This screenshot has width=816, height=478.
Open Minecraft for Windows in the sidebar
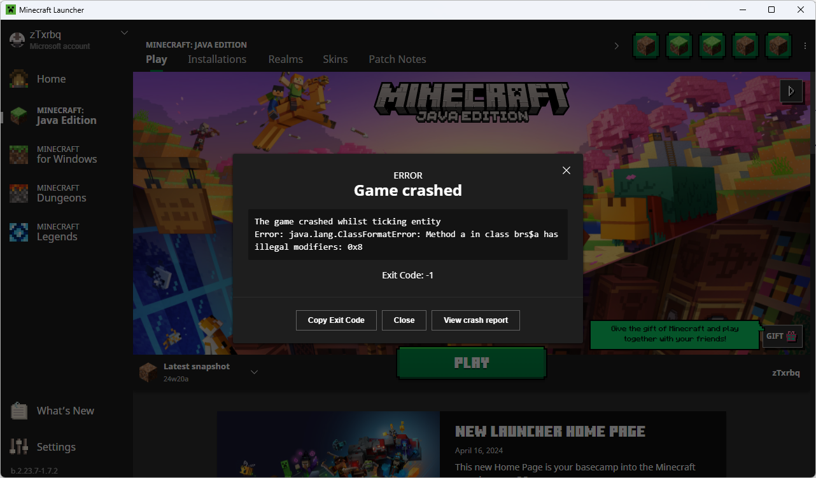point(53,154)
